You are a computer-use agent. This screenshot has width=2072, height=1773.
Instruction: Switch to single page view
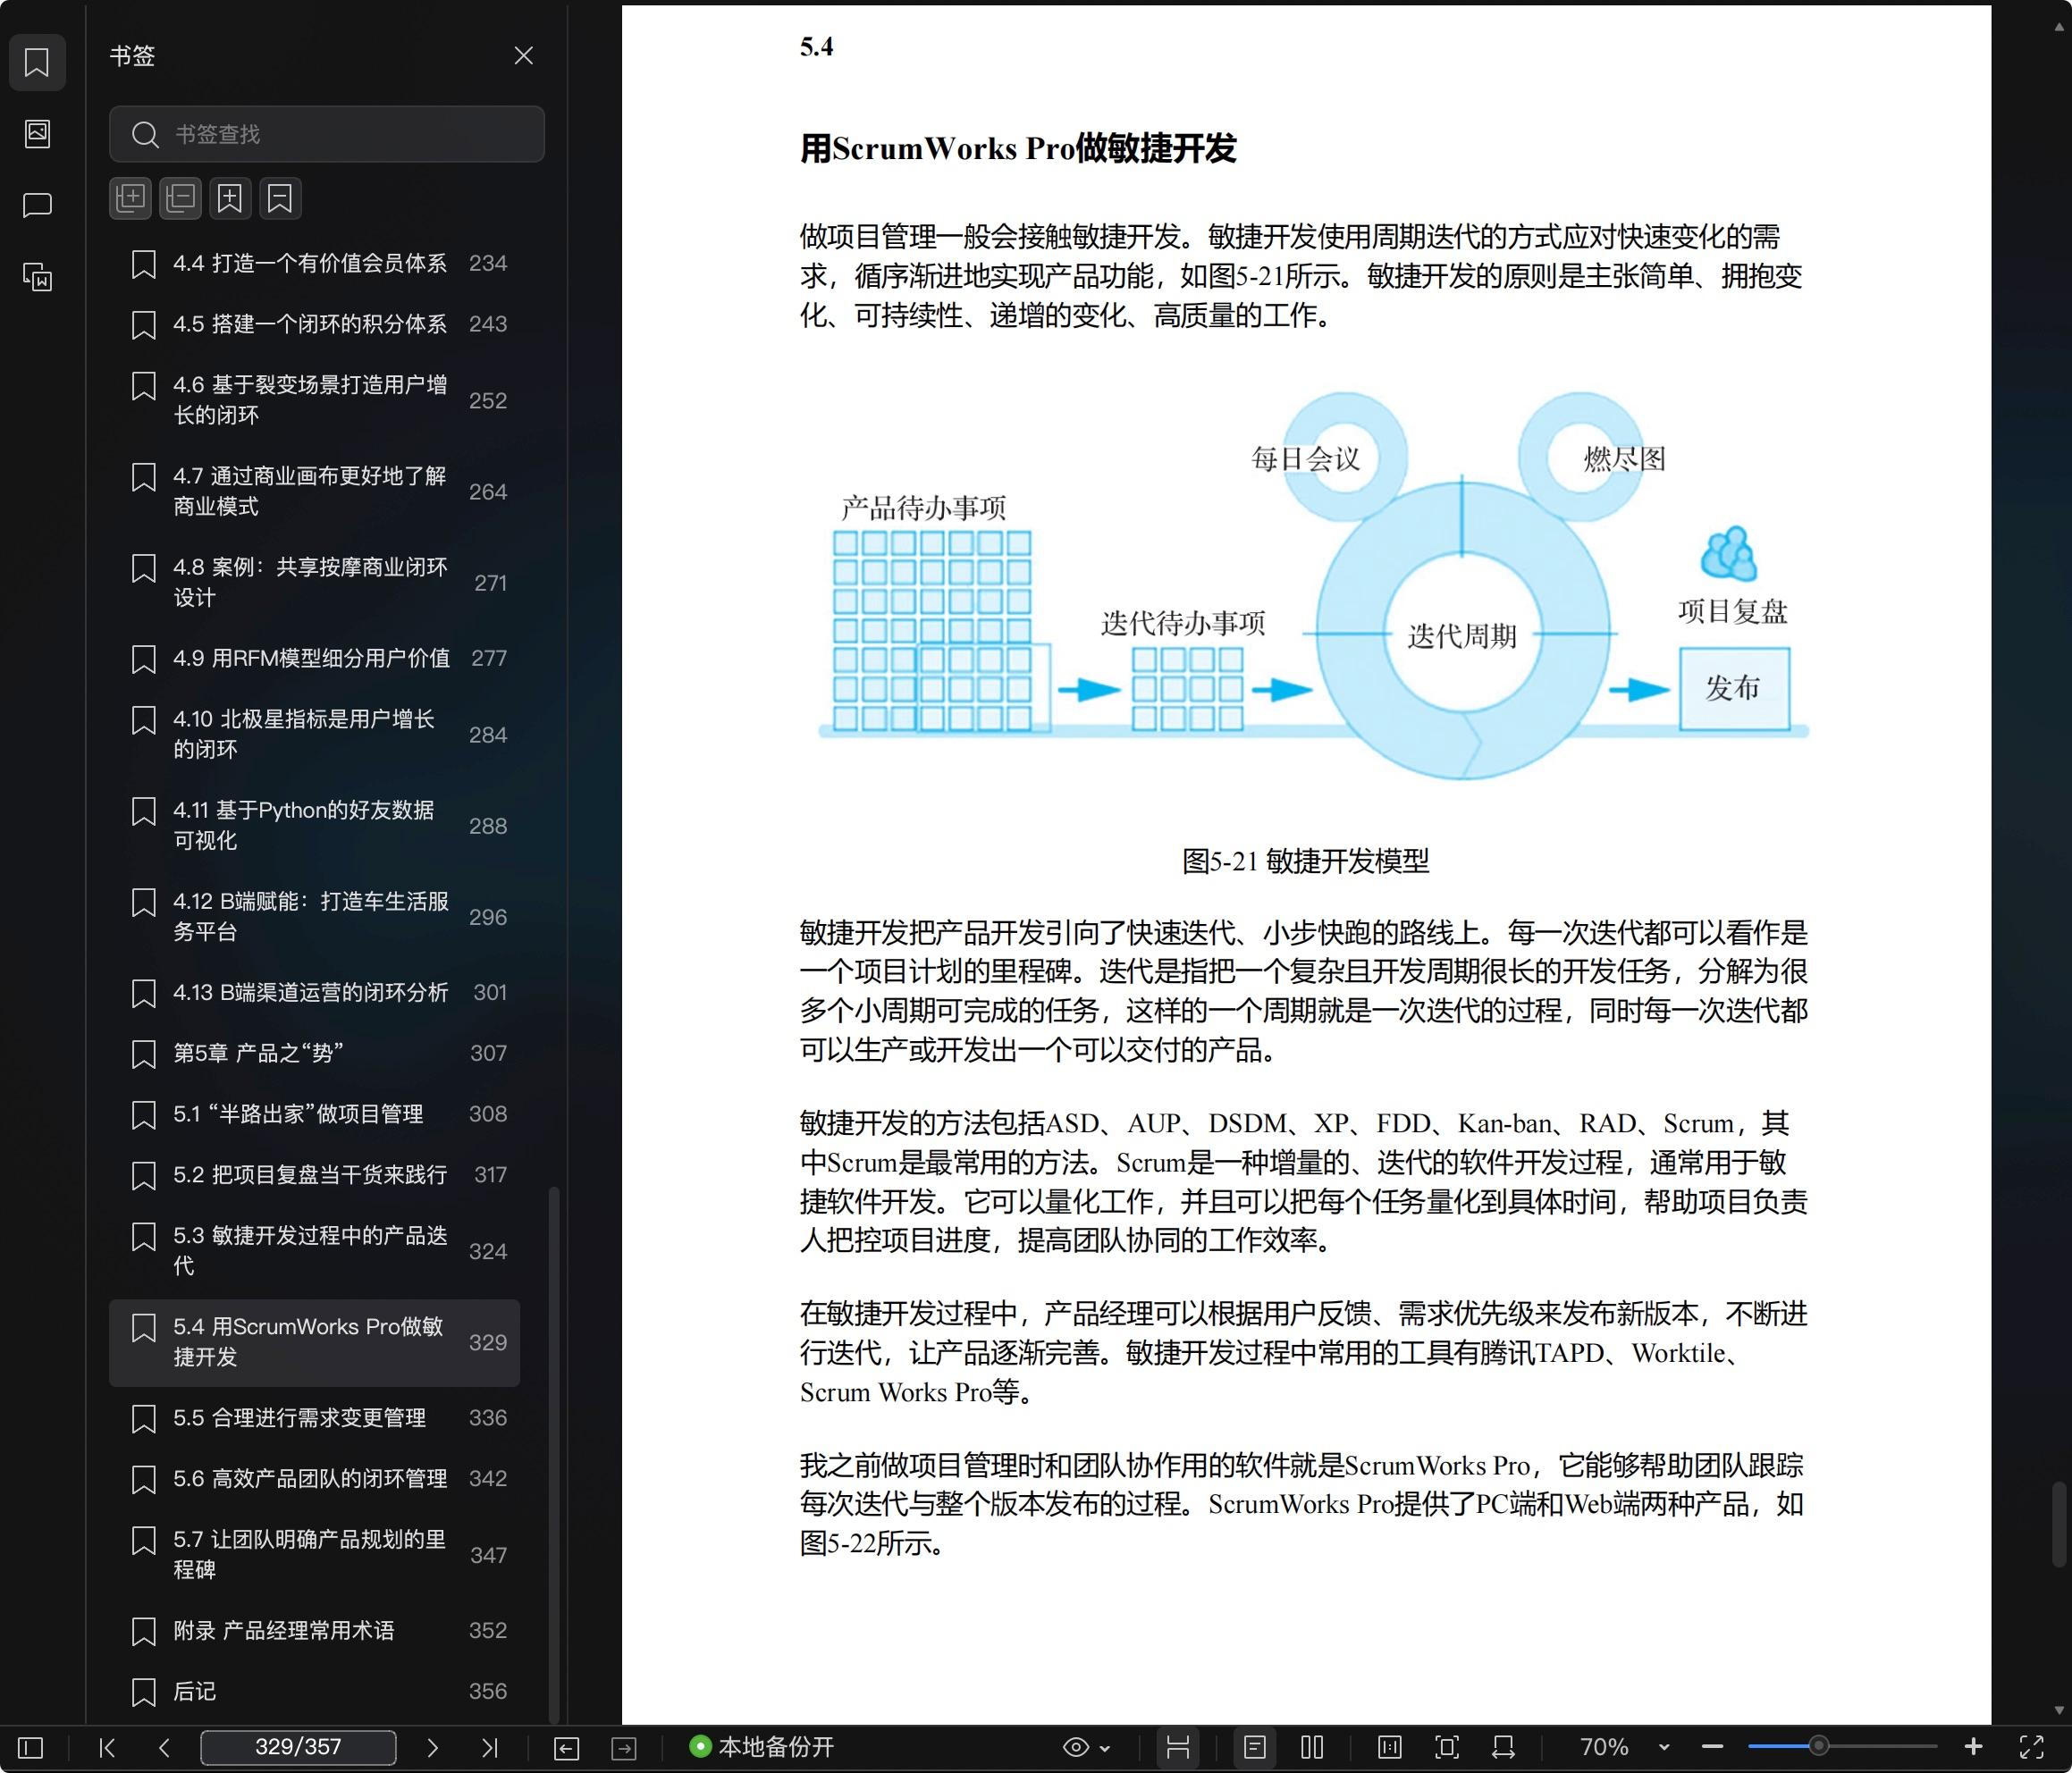click(1254, 1747)
